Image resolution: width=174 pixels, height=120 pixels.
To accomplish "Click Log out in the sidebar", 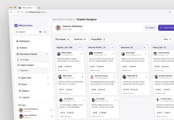I will 24,97.
